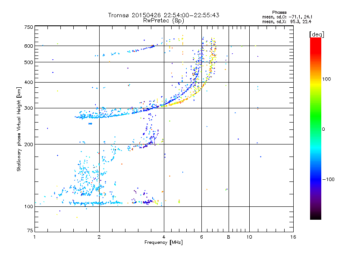
Task: Click the colorbar tick label '100'
Action: tap(326, 79)
